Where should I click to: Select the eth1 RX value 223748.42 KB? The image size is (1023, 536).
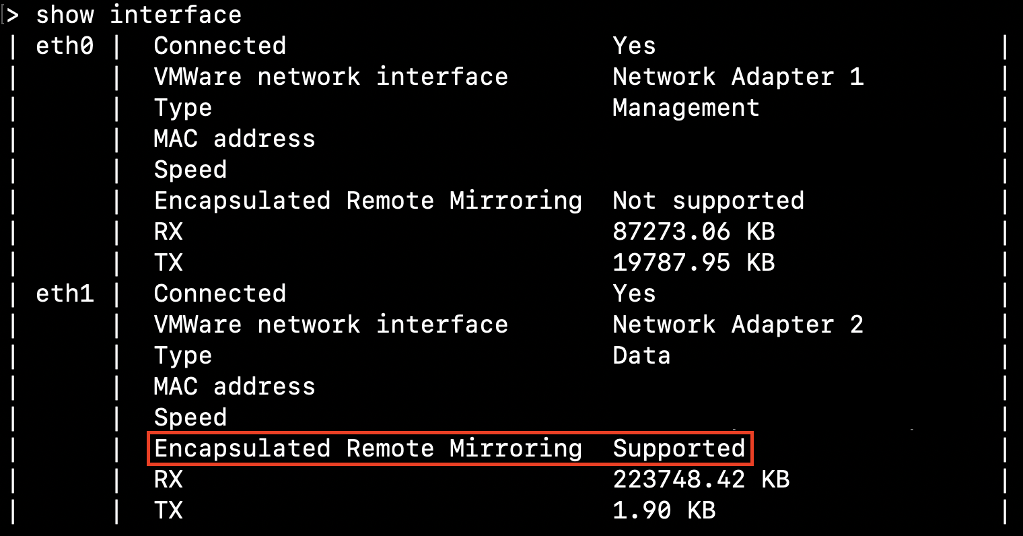click(701, 479)
